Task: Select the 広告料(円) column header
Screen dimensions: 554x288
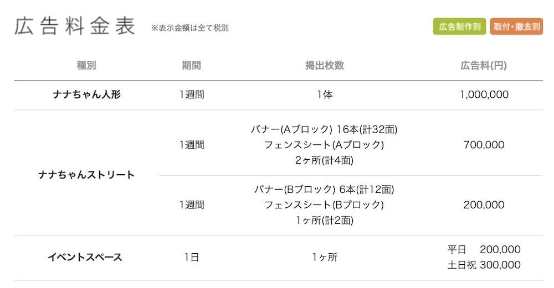Action: pos(484,65)
